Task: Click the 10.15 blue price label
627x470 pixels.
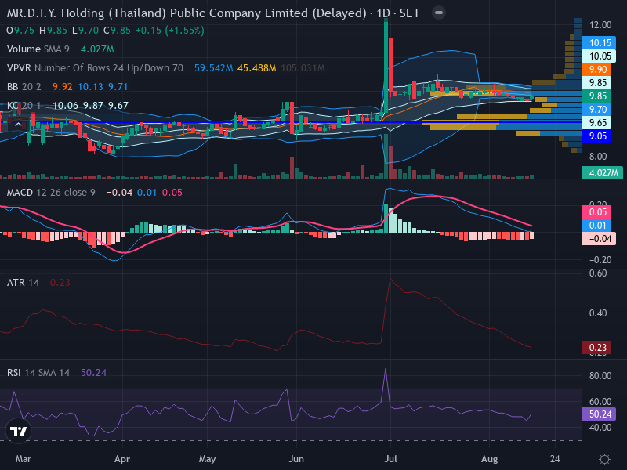Action: 599,43
